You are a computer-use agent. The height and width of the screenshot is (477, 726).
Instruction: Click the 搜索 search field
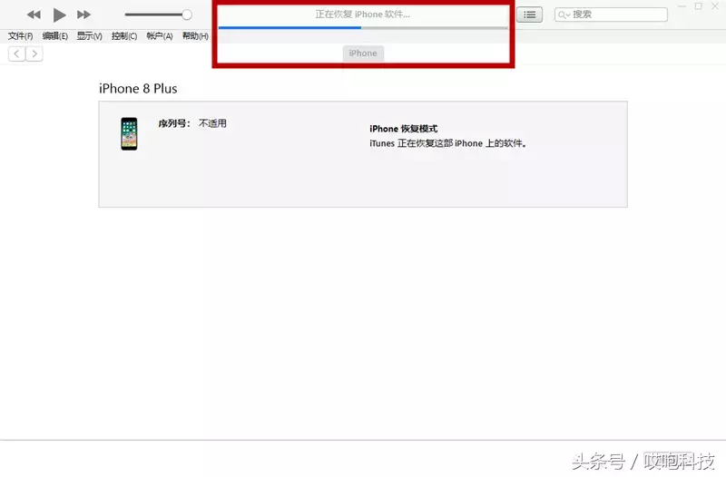[x=611, y=15]
